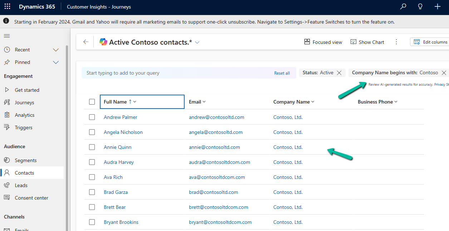Viewport: 449px width, 231px height.
Task: Open the lightbulb assistant icon
Action: pyautogui.click(x=420, y=7)
